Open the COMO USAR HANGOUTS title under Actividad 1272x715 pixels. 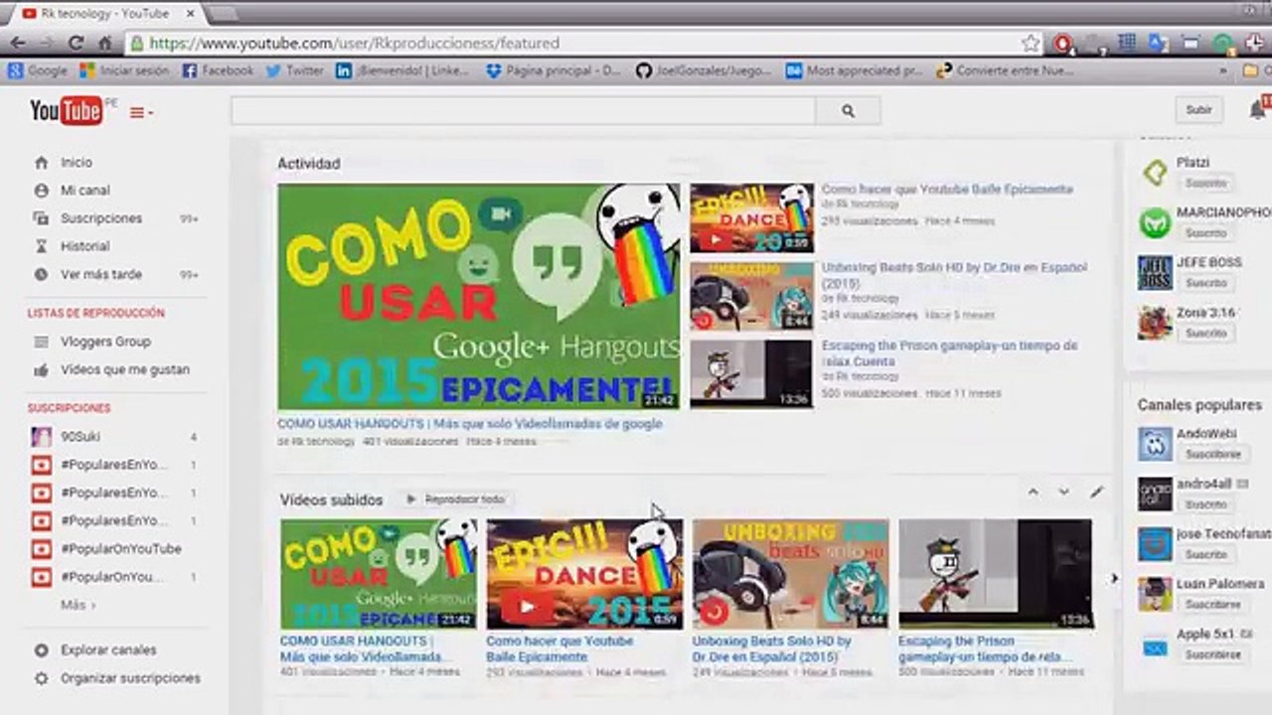pos(470,424)
